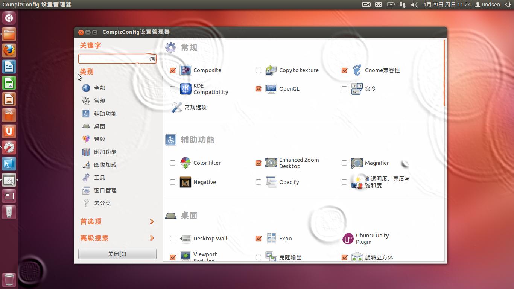Open LibreOffice Calc from launcher

coord(9,82)
